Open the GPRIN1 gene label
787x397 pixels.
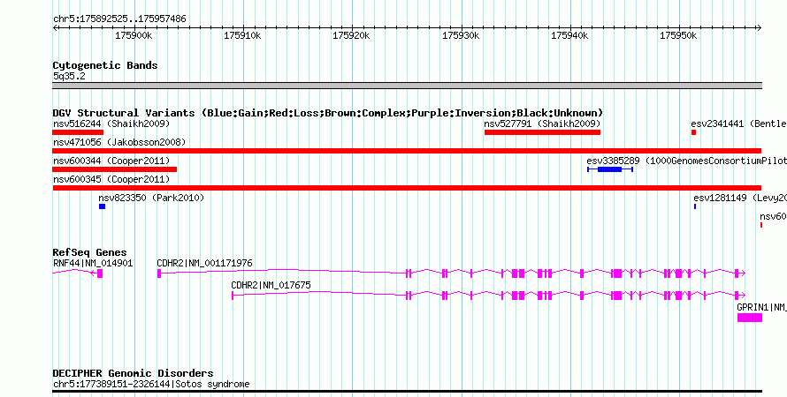point(761,307)
